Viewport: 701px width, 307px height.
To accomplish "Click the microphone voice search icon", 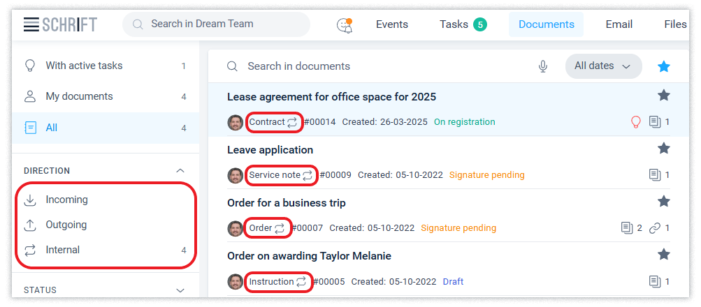I will 543,66.
